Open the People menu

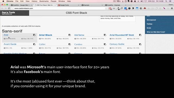tap(53, 1)
